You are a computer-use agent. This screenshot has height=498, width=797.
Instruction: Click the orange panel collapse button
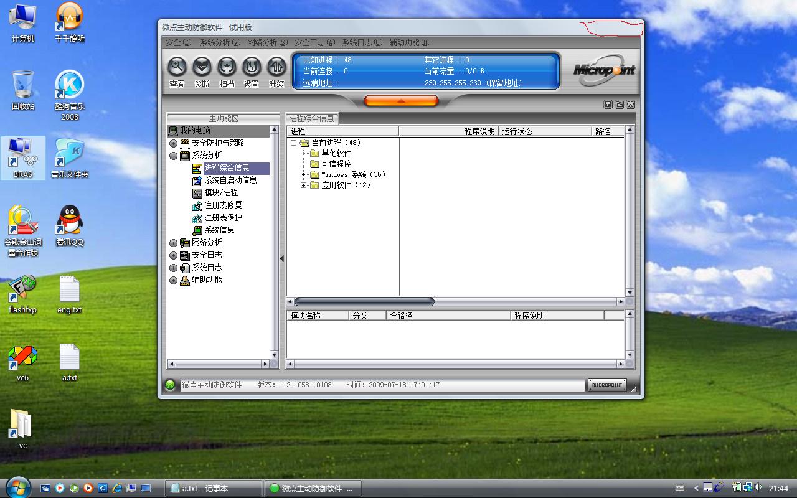pyautogui.click(x=401, y=101)
